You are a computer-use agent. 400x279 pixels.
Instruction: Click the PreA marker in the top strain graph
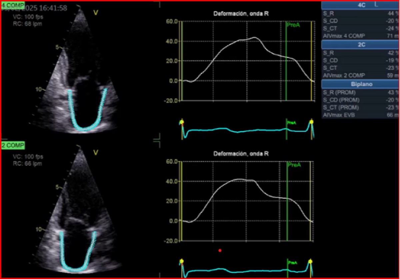coord(293,25)
